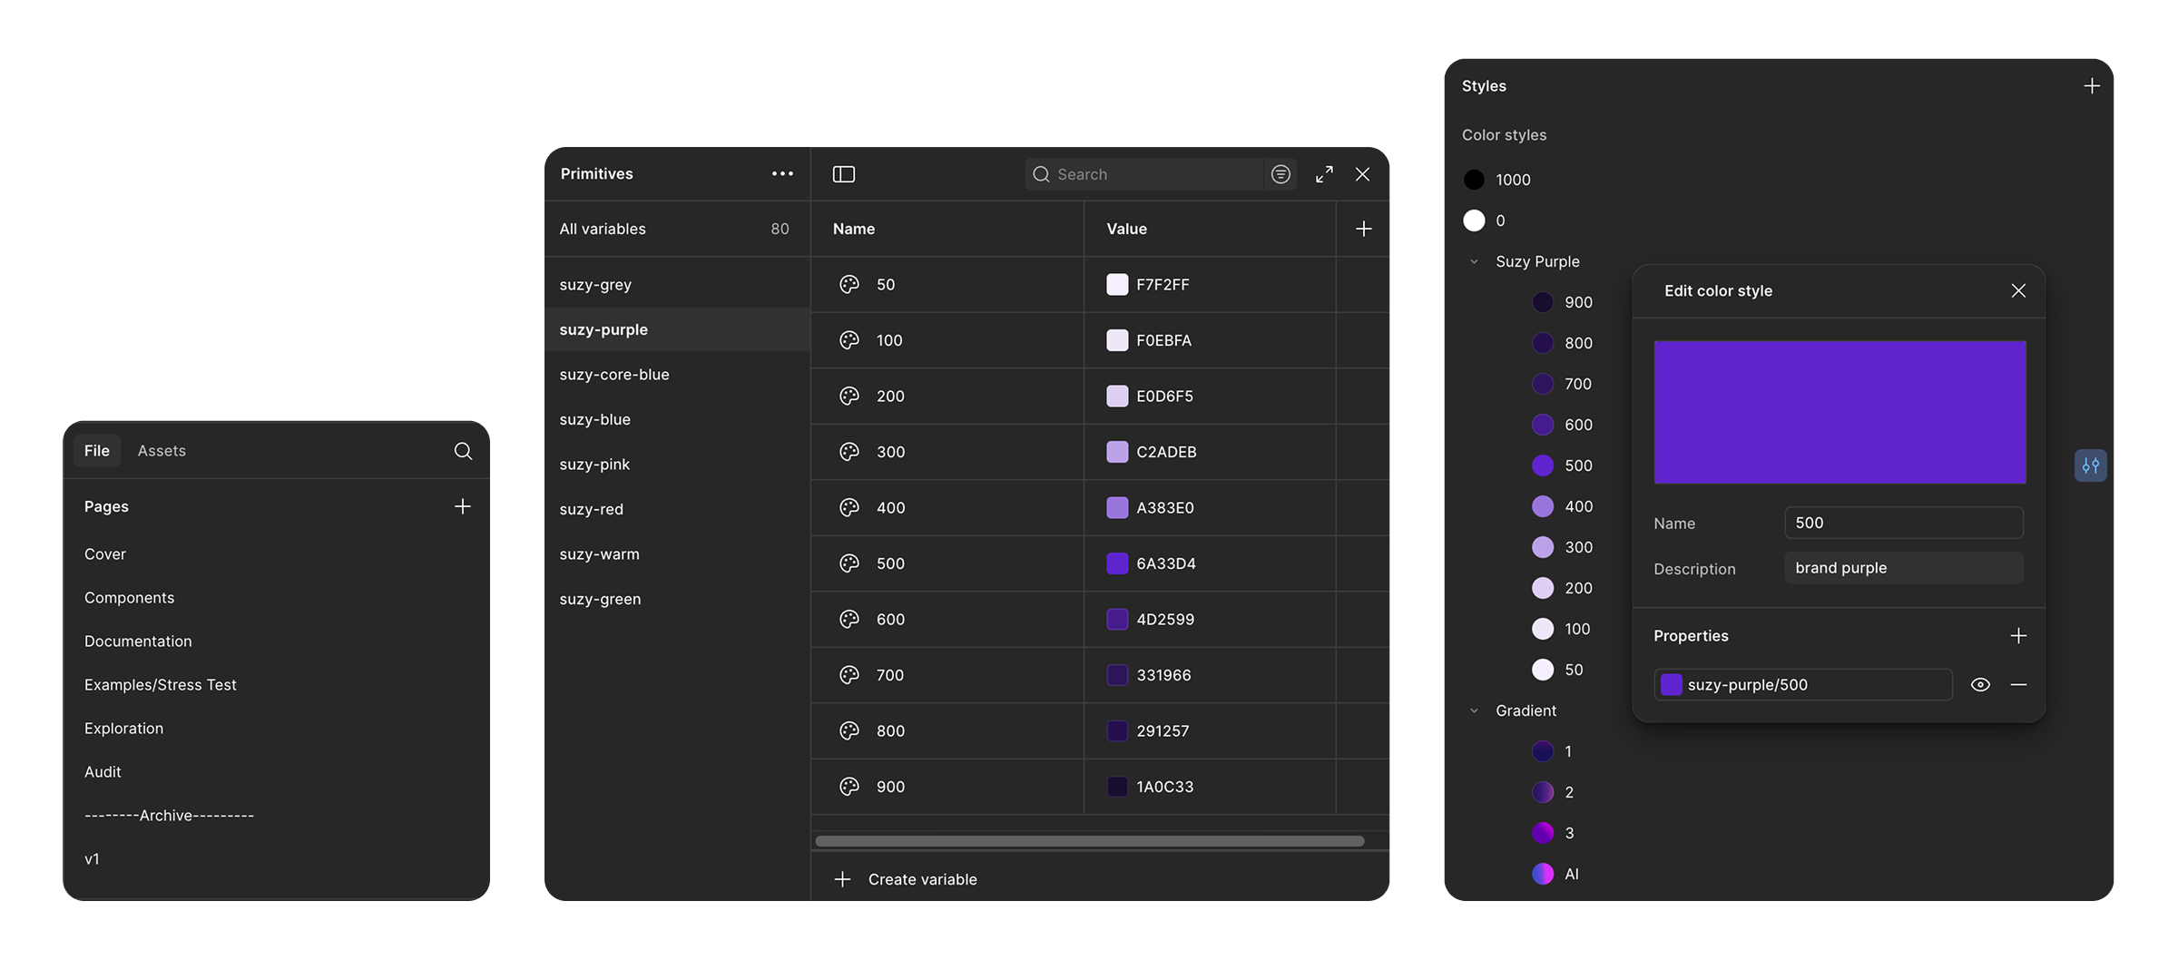Add a new page with the plus
The image size is (2178, 960).
point(463,506)
